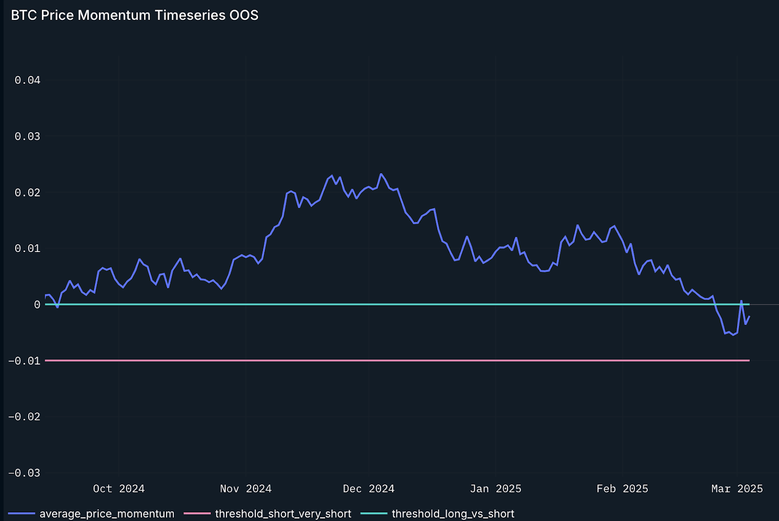Click the 0 y-axis label
The width and height of the screenshot is (779, 521).
click(37, 305)
